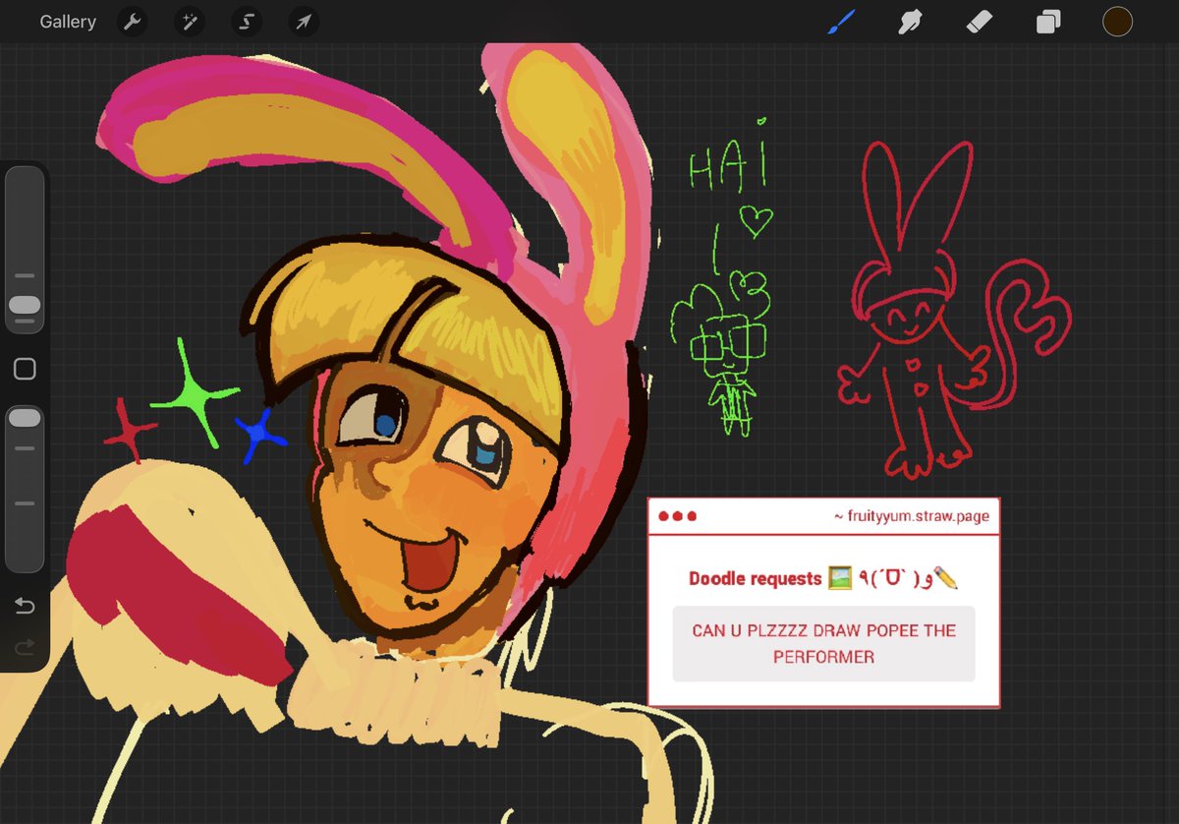Tap the square modify button in sidebar
The width and height of the screenshot is (1179, 824).
click(25, 369)
